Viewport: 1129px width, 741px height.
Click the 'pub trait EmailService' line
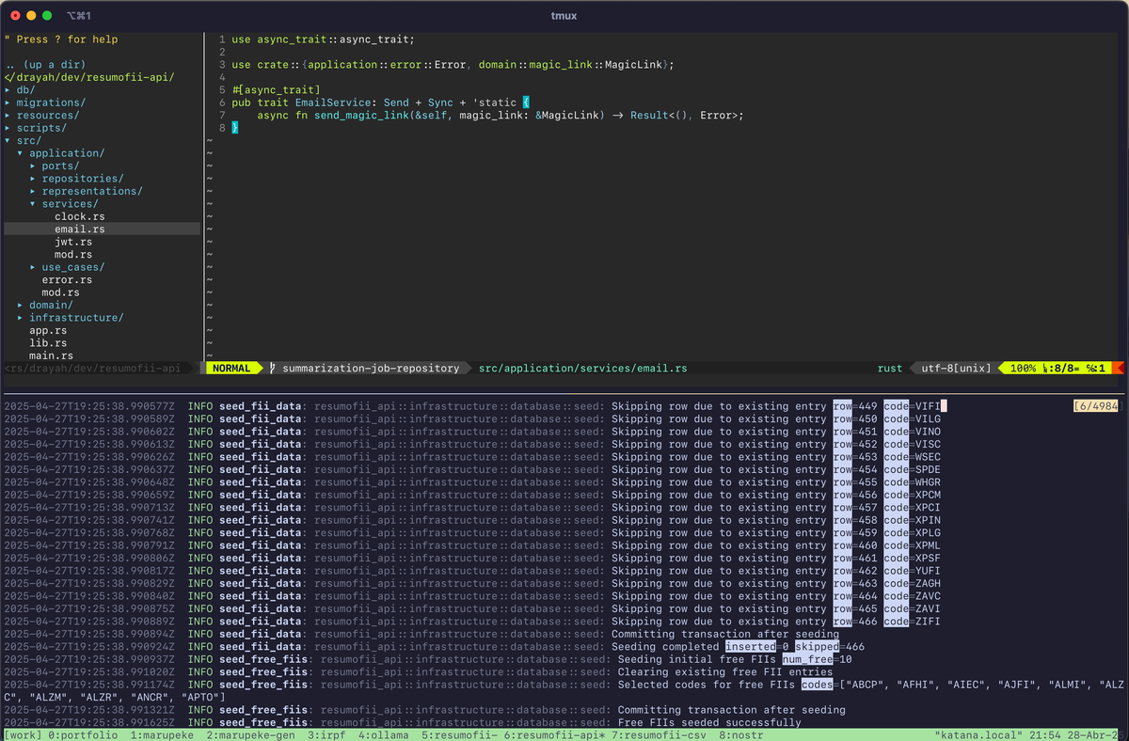[x=381, y=102]
